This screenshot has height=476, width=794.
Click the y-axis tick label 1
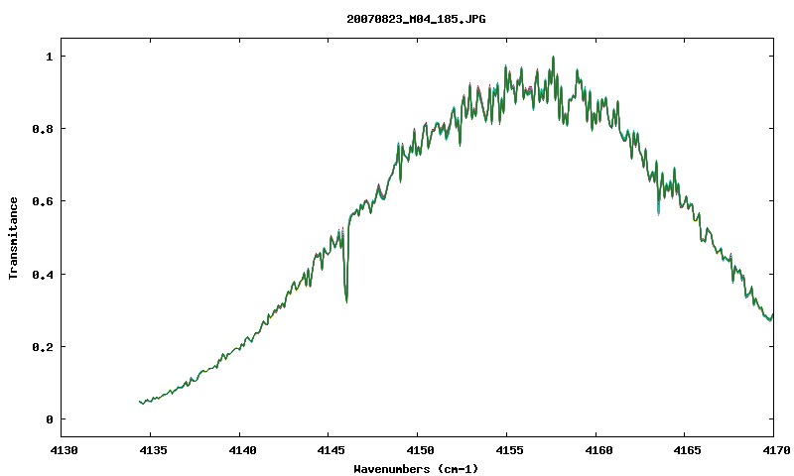point(49,57)
